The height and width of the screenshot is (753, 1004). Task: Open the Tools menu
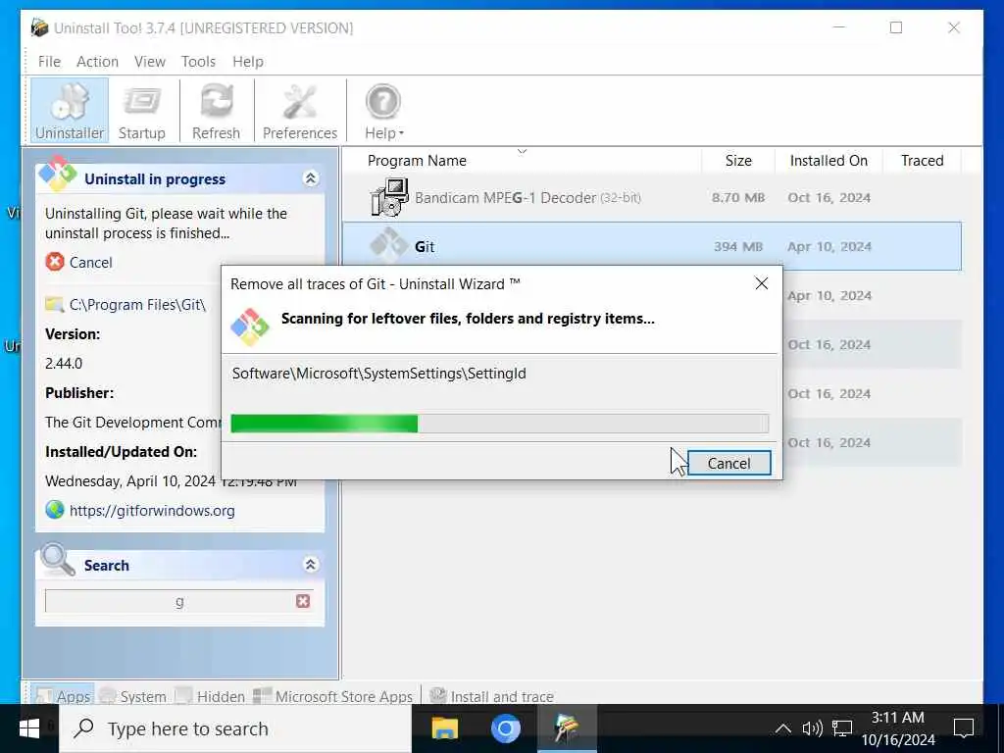click(x=198, y=62)
